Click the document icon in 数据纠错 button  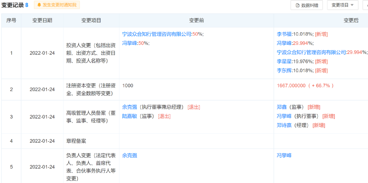click(298, 5)
